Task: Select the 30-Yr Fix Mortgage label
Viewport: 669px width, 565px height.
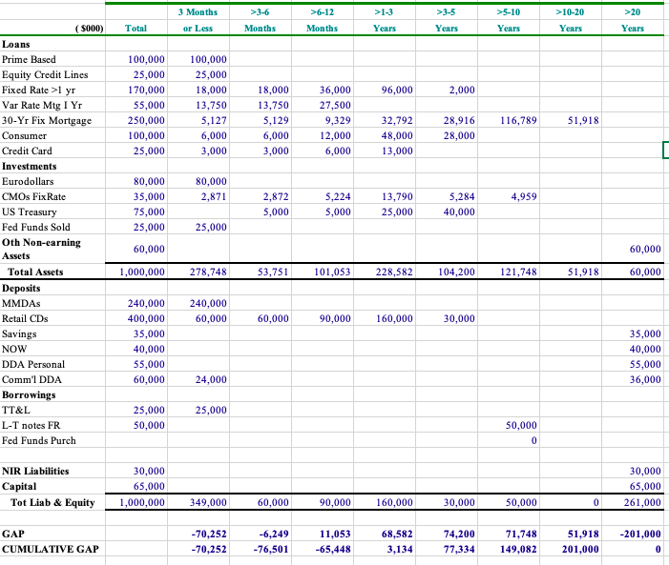Action: tap(47, 121)
